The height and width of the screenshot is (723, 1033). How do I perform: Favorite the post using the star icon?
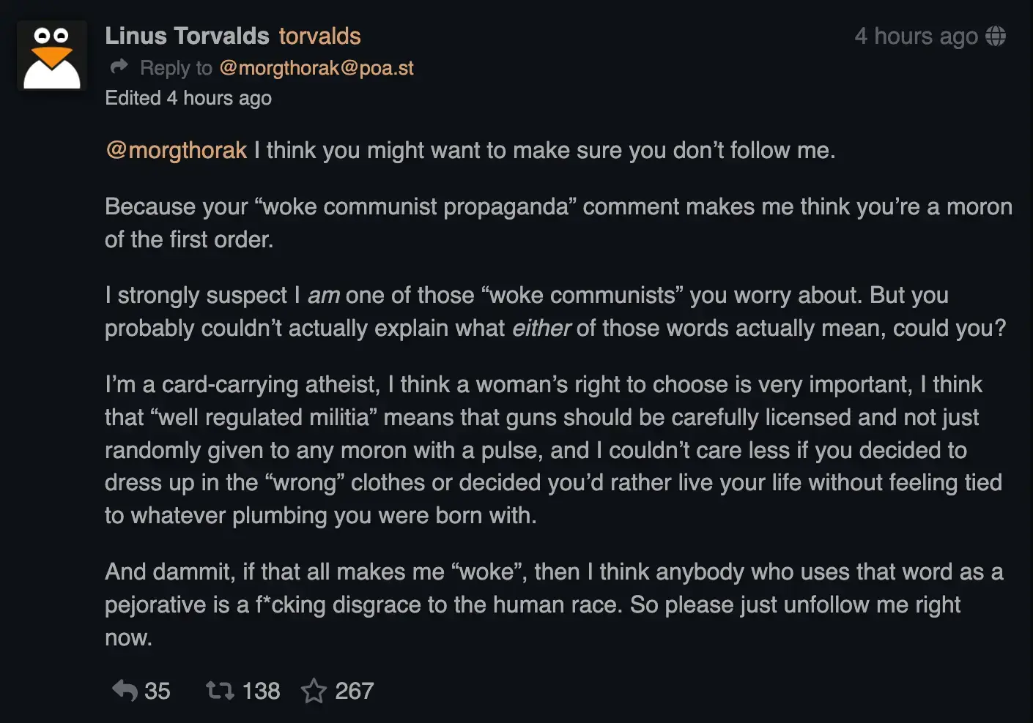314,690
